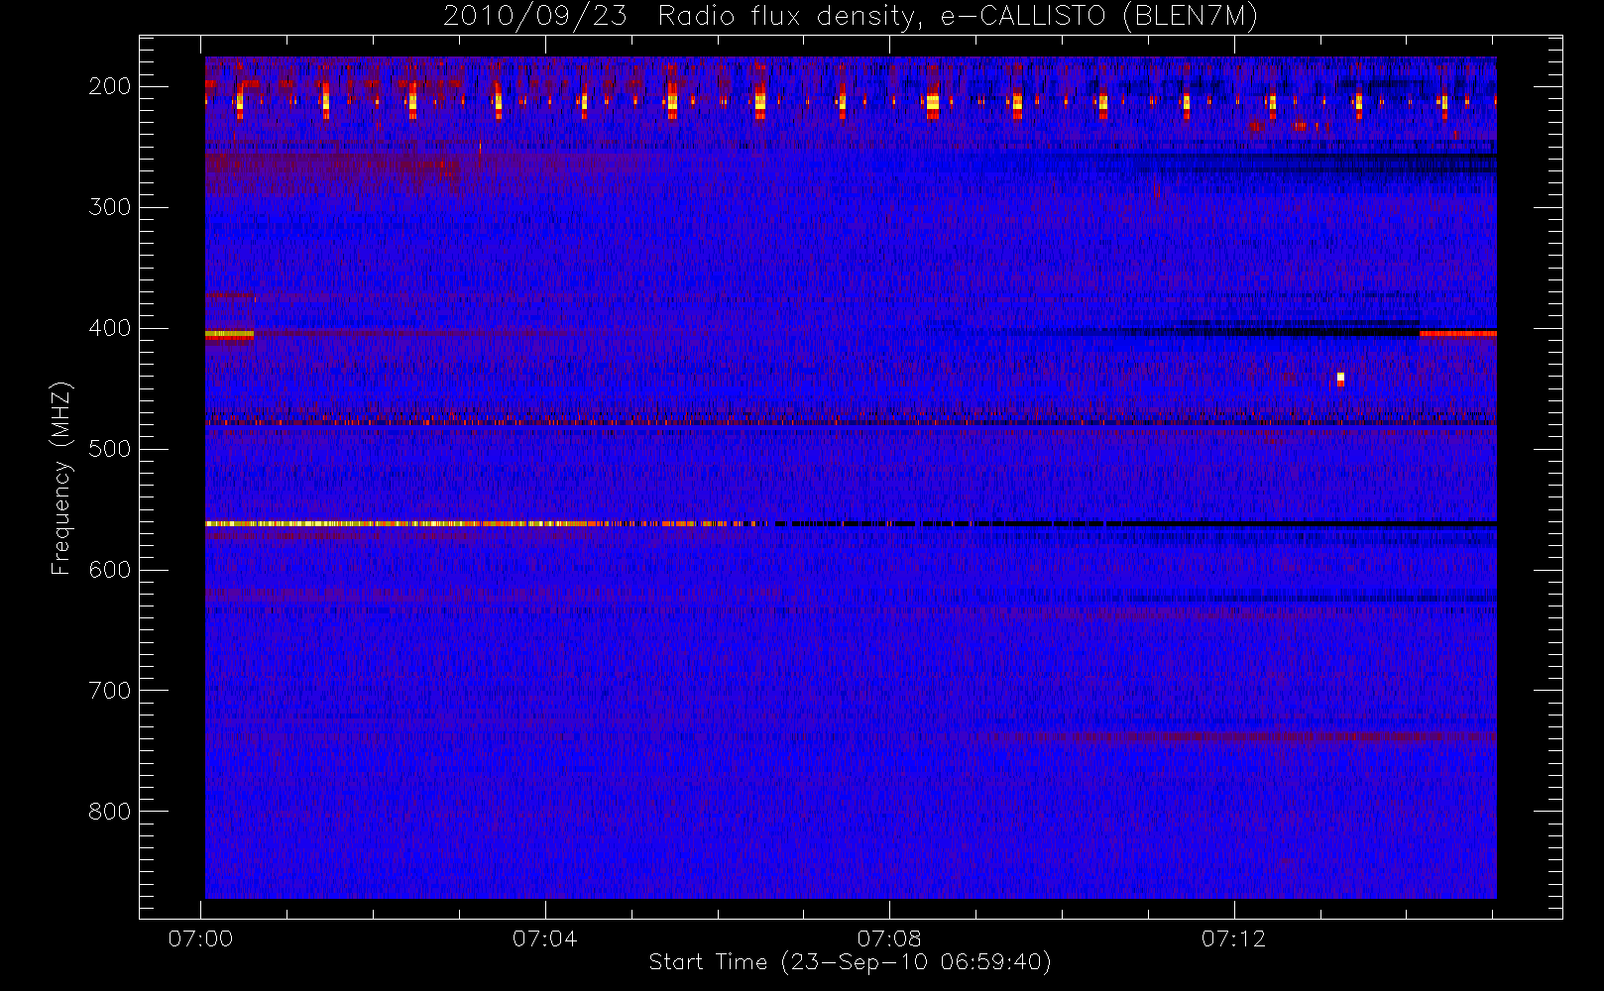
Task: Select the '07:00' time tick label
Action: [x=200, y=938]
